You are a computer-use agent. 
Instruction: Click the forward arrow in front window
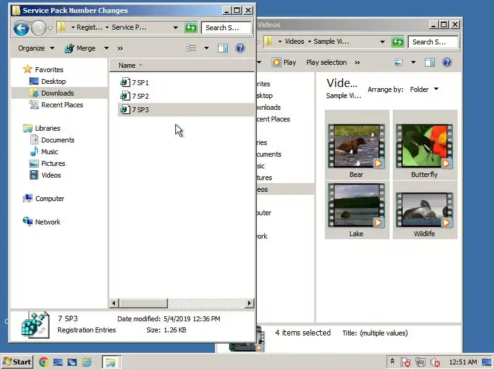(x=38, y=28)
